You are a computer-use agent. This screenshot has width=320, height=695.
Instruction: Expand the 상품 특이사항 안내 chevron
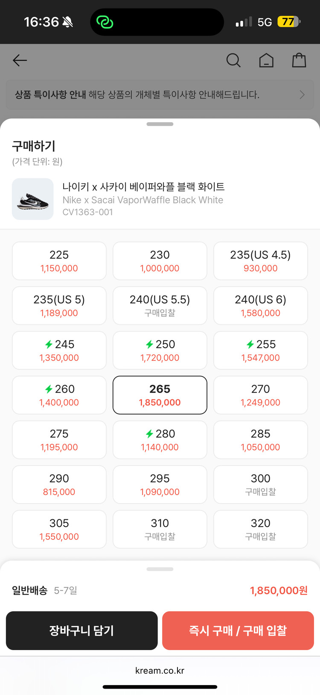click(x=302, y=94)
